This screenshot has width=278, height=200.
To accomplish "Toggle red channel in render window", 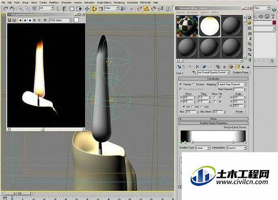I will [21, 20].
